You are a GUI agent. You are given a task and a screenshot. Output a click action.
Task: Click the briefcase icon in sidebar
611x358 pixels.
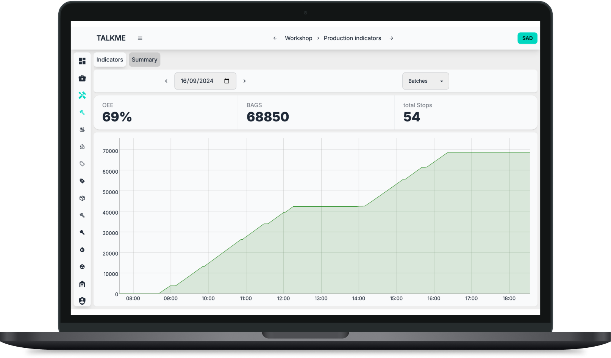[82, 78]
